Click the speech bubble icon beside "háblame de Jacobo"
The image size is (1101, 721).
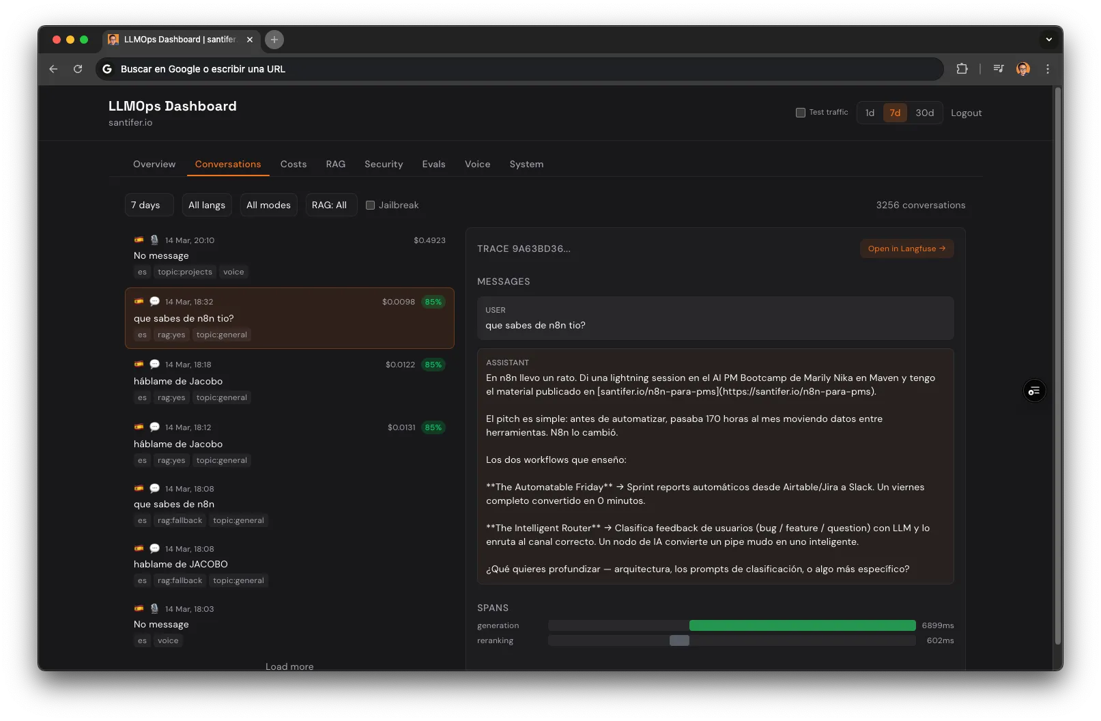coord(154,364)
